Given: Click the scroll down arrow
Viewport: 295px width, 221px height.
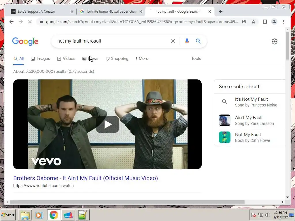Looking at the screenshot, I should pos(287,197).
